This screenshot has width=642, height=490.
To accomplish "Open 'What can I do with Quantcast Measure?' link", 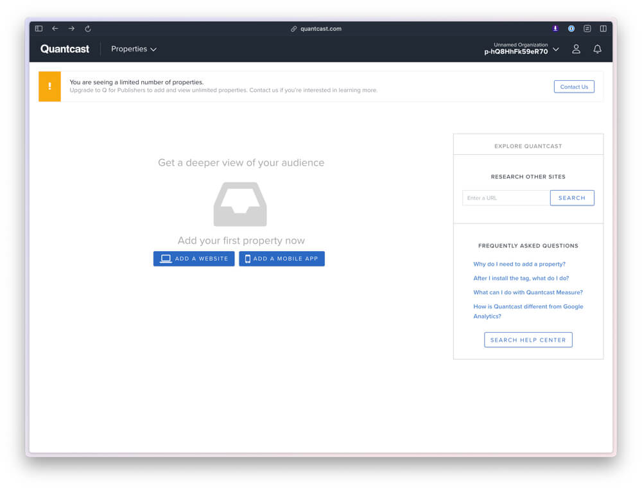I will tap(528, 292).
